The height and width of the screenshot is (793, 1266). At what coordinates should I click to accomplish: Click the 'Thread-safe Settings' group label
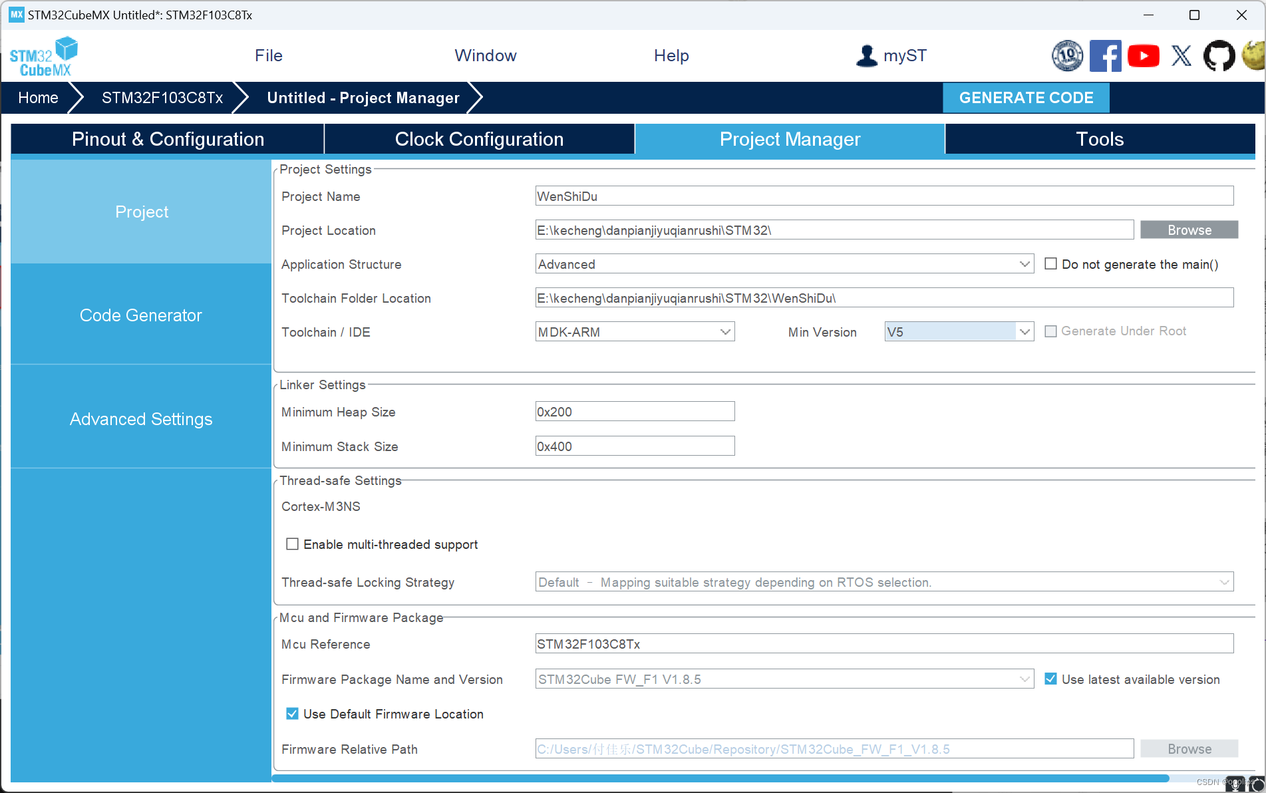click(340, 480)
